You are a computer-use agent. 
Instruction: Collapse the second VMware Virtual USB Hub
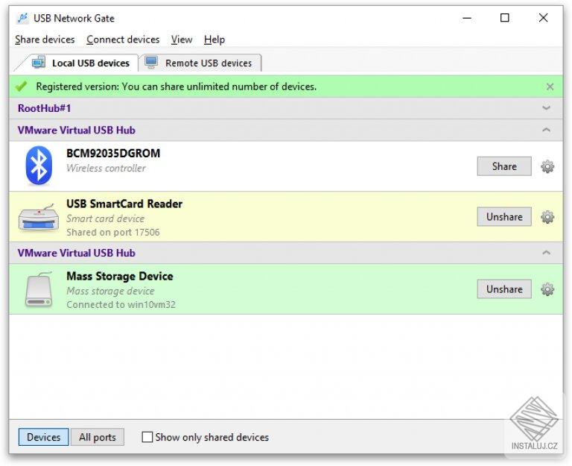(x=546, y=253)
